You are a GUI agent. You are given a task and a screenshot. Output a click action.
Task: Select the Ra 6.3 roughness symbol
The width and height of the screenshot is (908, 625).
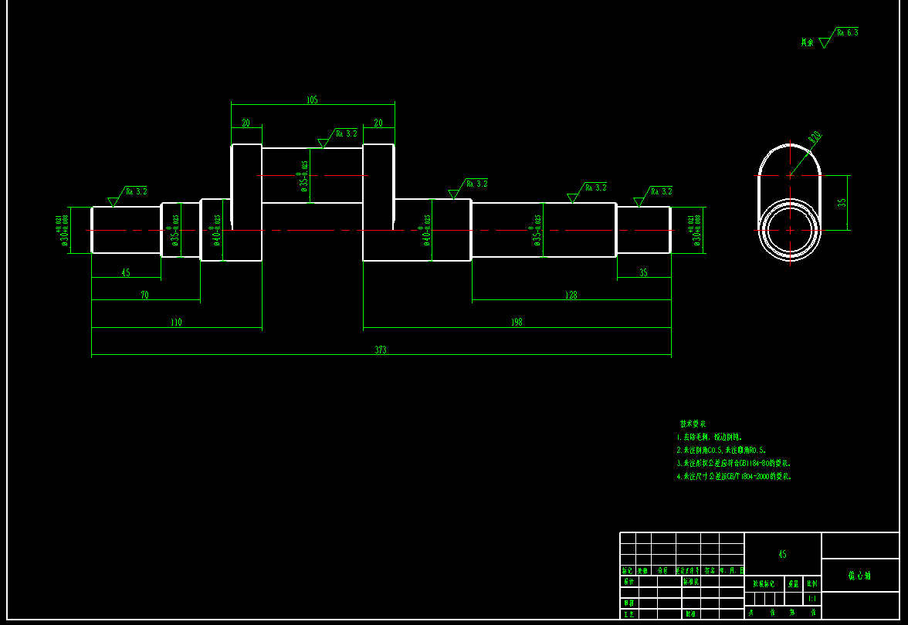tap(839, 37)
